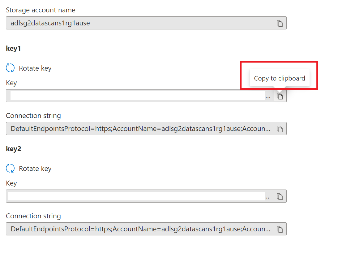This screenshot has height=258, width=360.
Task: Copy the key2 connection string
Action: 280,229
